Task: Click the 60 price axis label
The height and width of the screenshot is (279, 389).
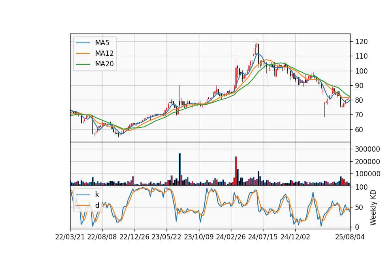Action: (x=359, y=130)
